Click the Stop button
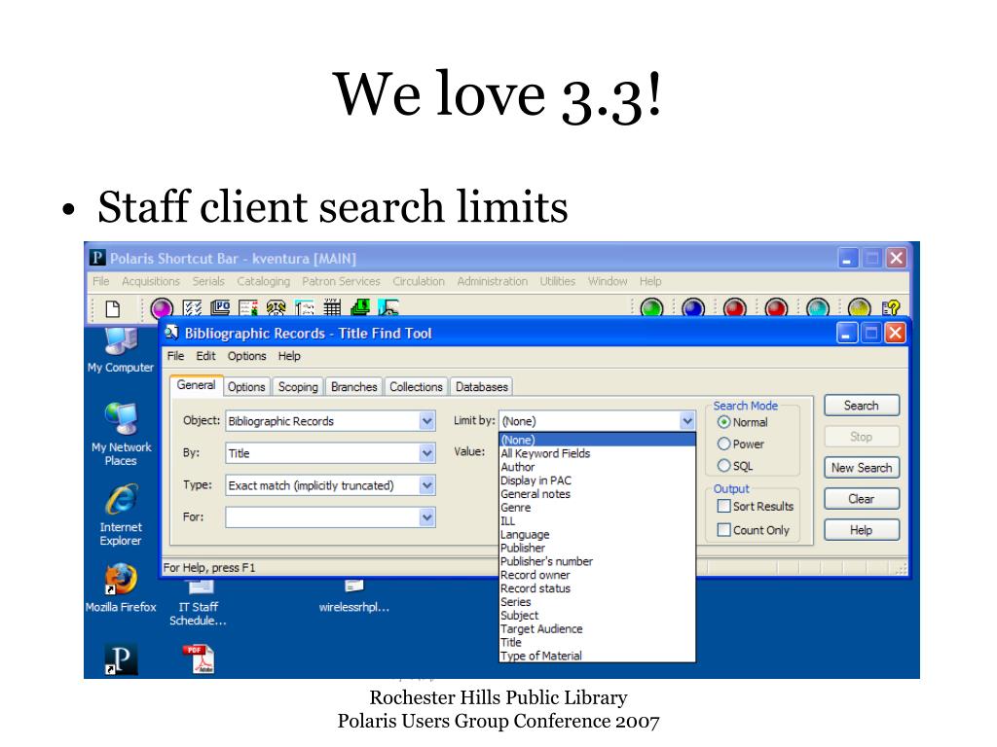Viewport: 997px width, 747px height. [x=862, y=437]
